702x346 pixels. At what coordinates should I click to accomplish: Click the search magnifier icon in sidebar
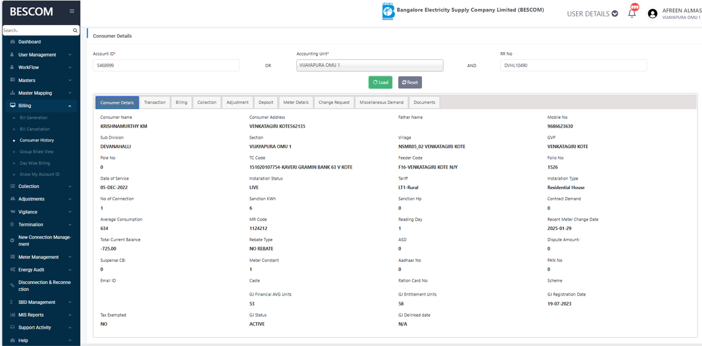(x=75, y=30)
